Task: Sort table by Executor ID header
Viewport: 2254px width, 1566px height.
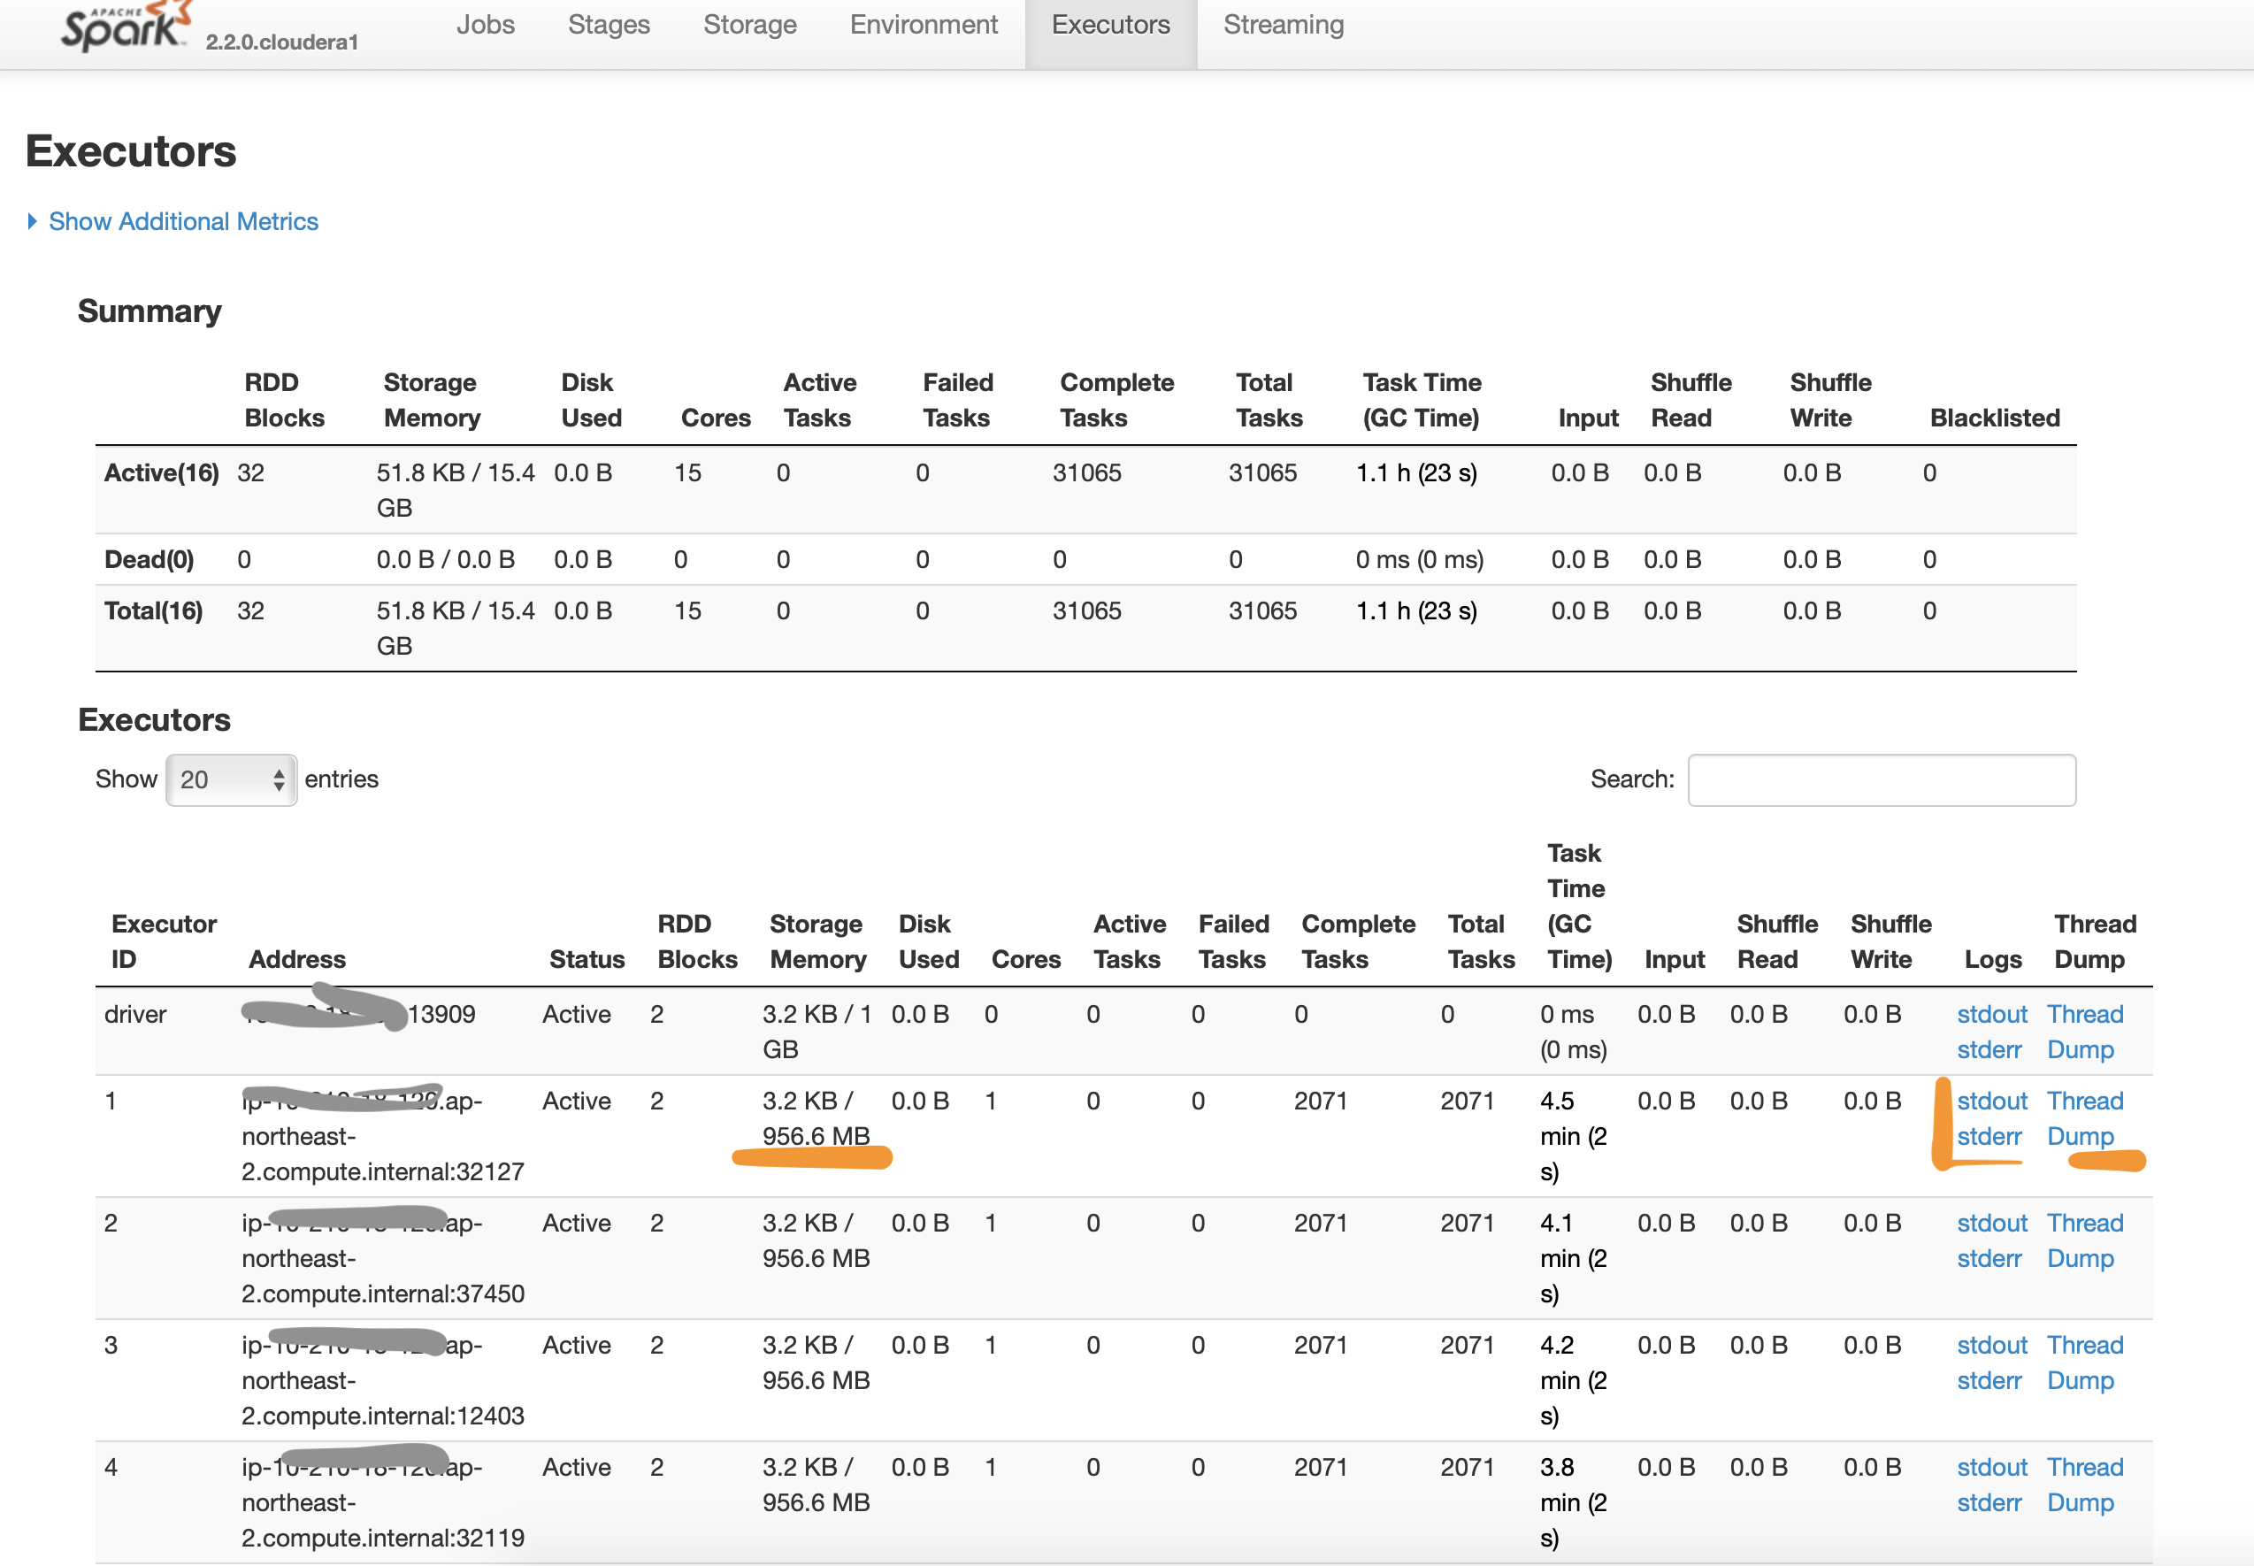Action: click(164, 941)
